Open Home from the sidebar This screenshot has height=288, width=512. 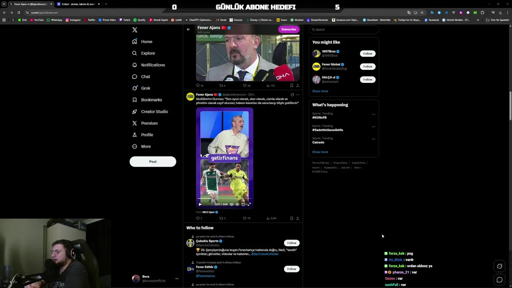[x=142, y=42]
